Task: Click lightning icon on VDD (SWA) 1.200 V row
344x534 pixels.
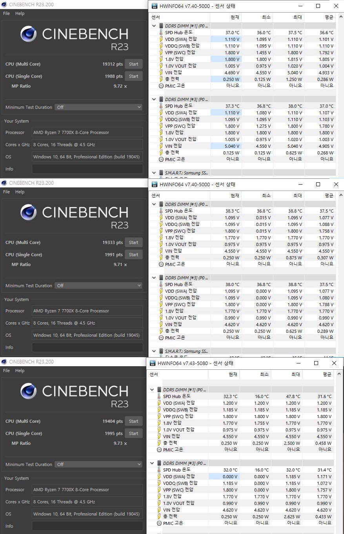Action: tap(159, 403)
